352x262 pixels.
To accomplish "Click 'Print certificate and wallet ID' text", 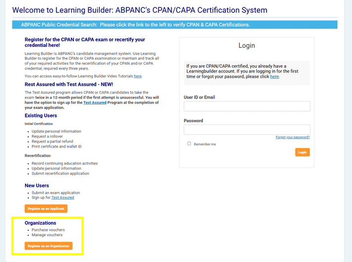I will pyautogui.click(x=57, y=147).
